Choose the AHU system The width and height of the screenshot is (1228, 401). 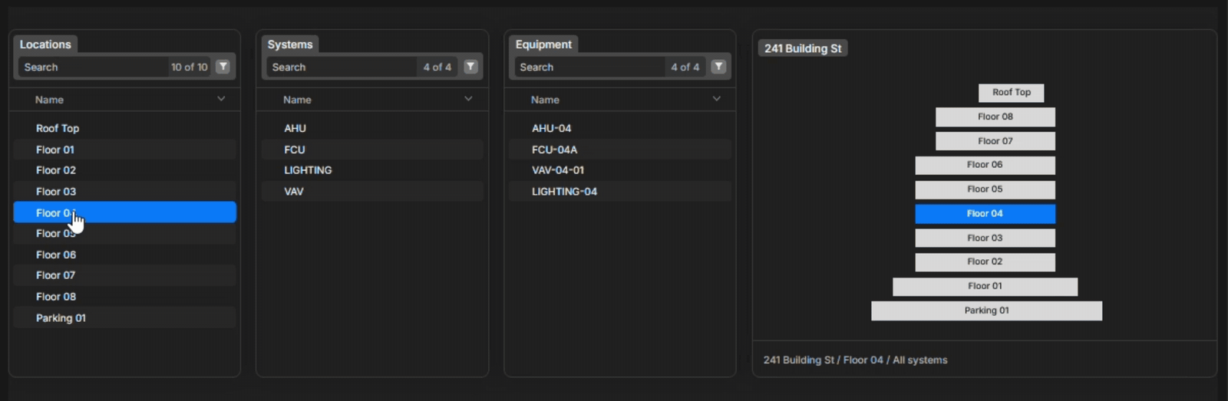click(x=372, y=128)
